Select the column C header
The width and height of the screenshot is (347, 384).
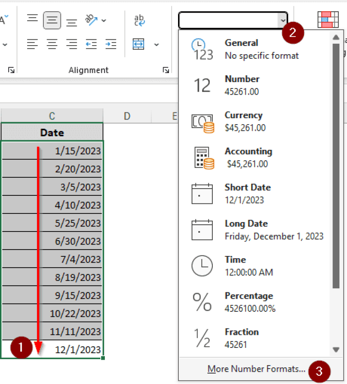coord(52,116)
